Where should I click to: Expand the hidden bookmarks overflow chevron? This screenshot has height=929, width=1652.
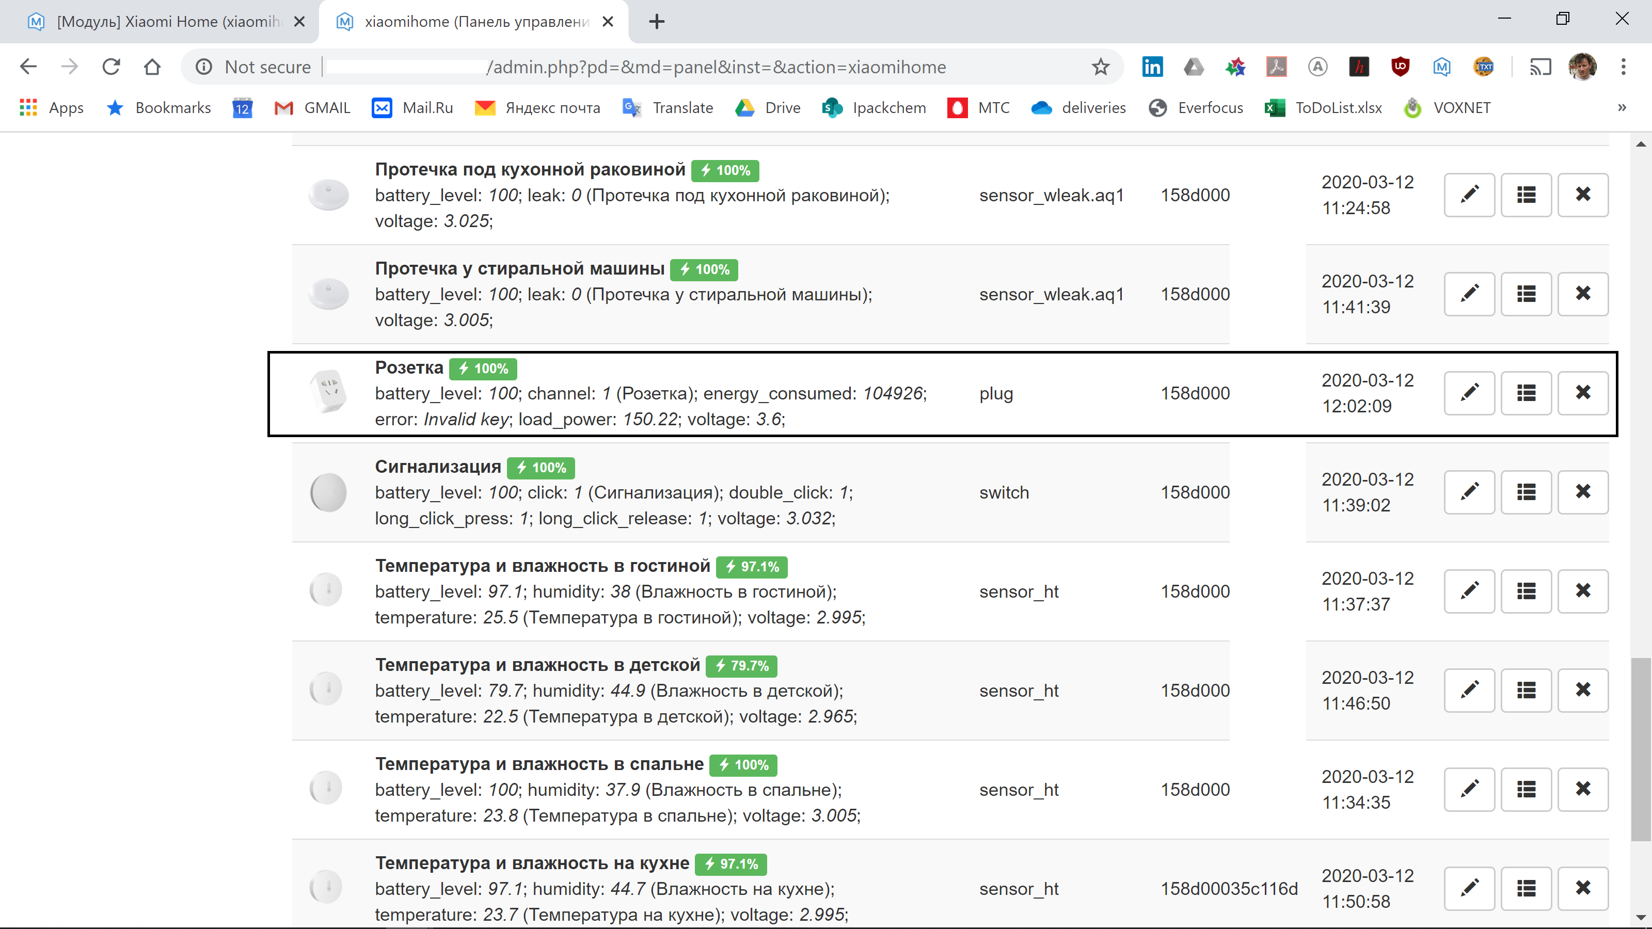(1622, 108)
